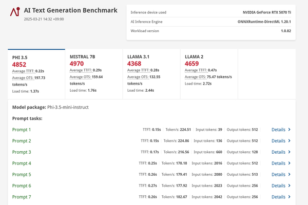This screenshot has width=308, height=205.
Task: Select the PHI 3.5 results tab
Action: point(36,74)
